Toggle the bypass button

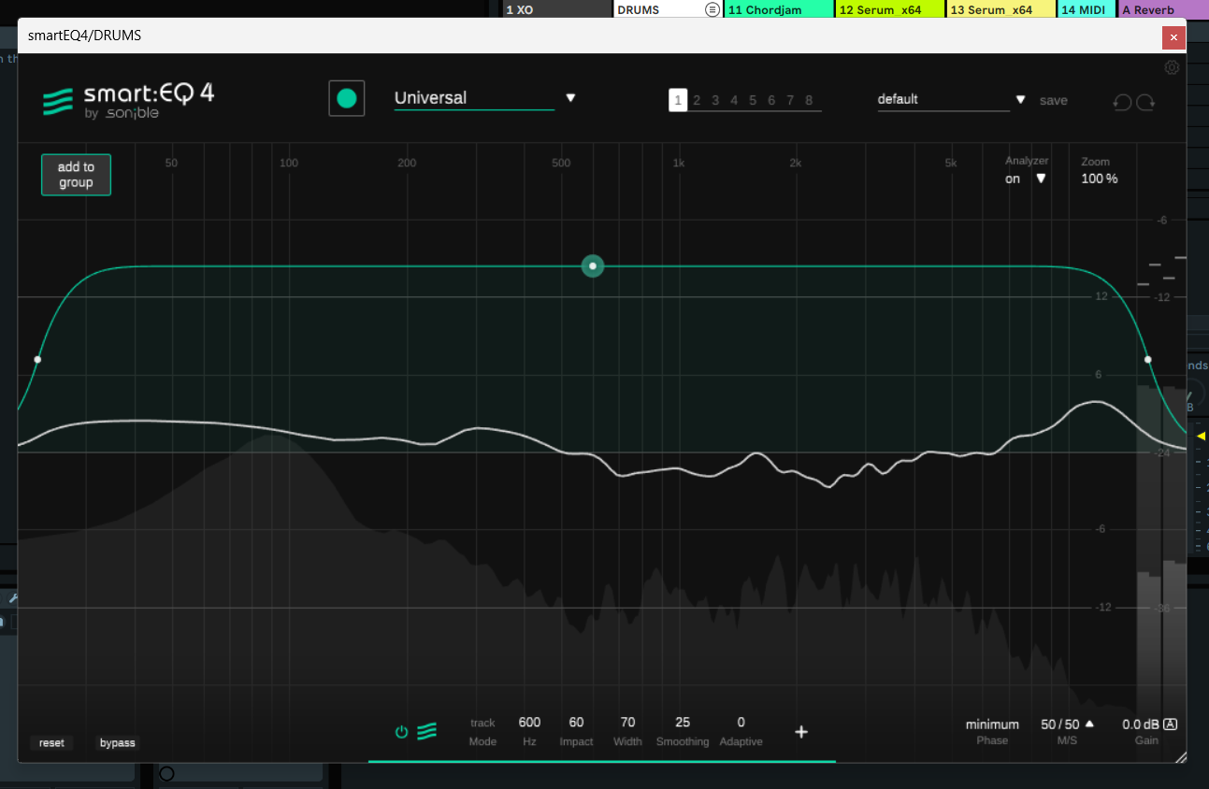click(117, 743)
